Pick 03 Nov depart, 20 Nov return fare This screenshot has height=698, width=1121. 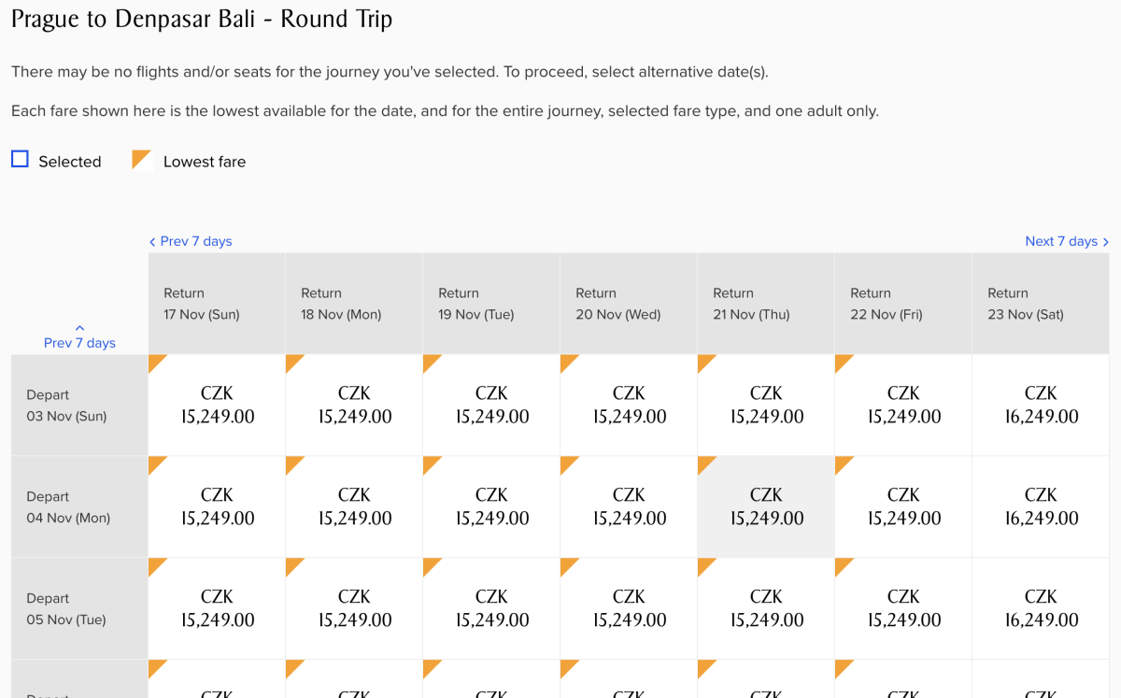tap(629, 405)
